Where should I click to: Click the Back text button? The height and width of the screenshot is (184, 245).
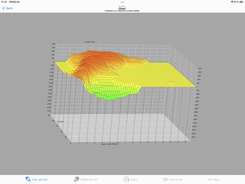click(9, 8)
